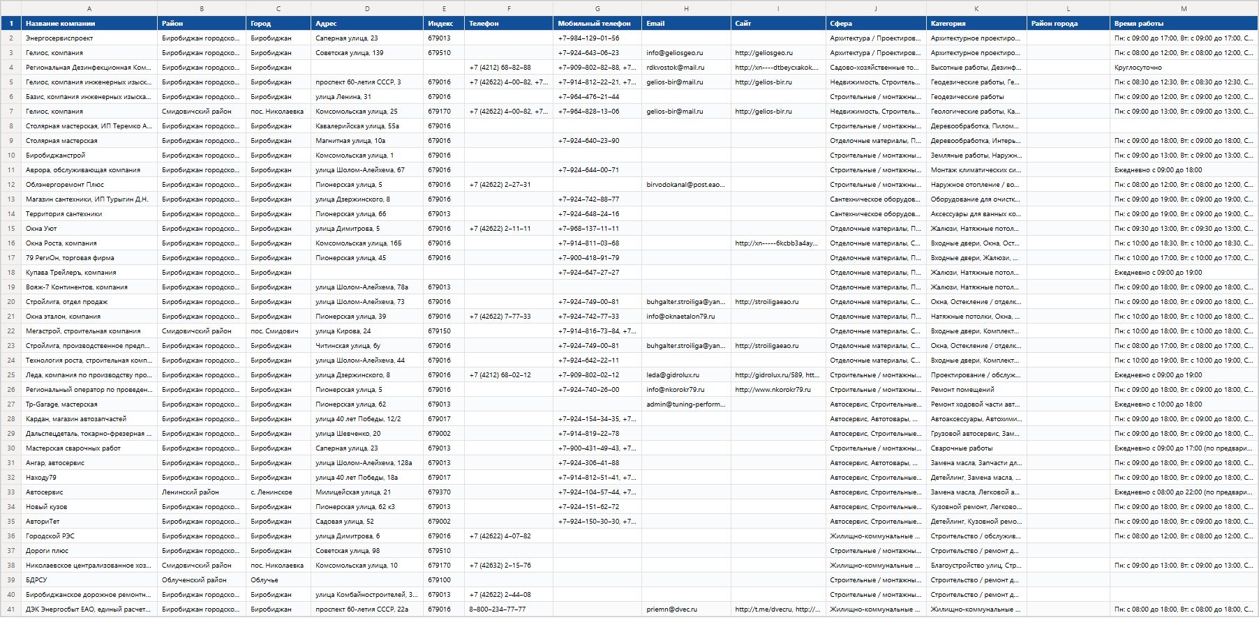The image size is (1259, 629).
Task: Click the 'Адрес' header cell
Action: point(367,24)
